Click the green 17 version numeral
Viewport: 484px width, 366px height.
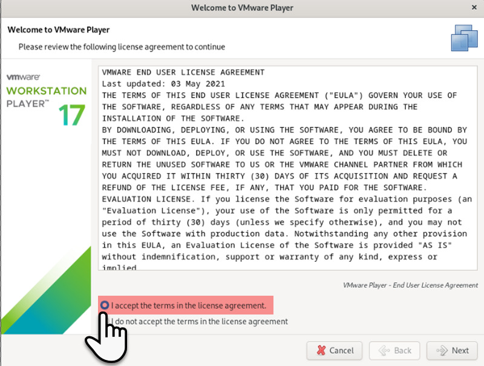coord(72,115)
